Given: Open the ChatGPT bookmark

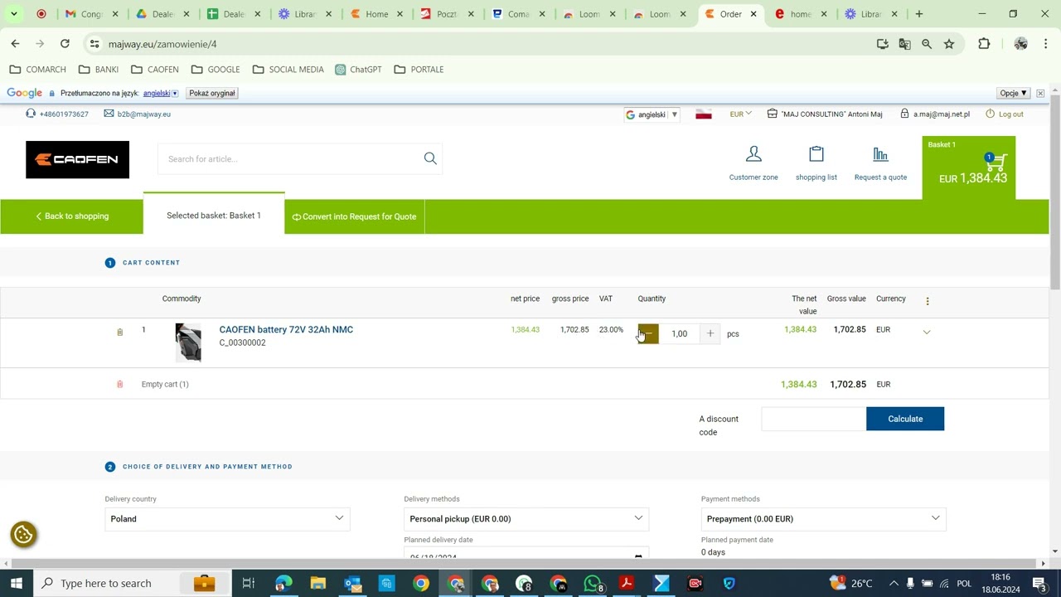Looking at the screenshot, I should (x=359, y=70).
